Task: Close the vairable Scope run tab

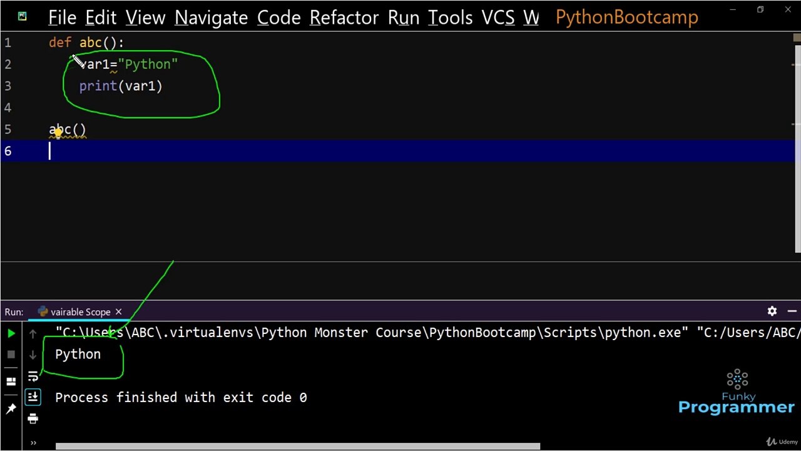Action: pyautogui.click(x=118, y=312)
